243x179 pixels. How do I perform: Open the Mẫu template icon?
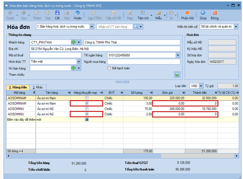(159, 13)
